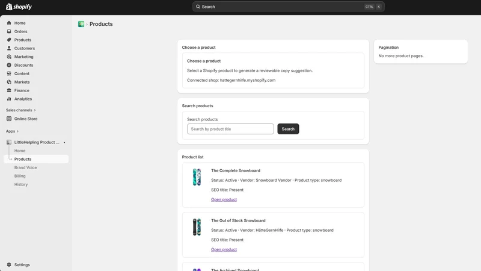Click 'No more product pages.' text
481x271 pixels.
pos(401,56)
